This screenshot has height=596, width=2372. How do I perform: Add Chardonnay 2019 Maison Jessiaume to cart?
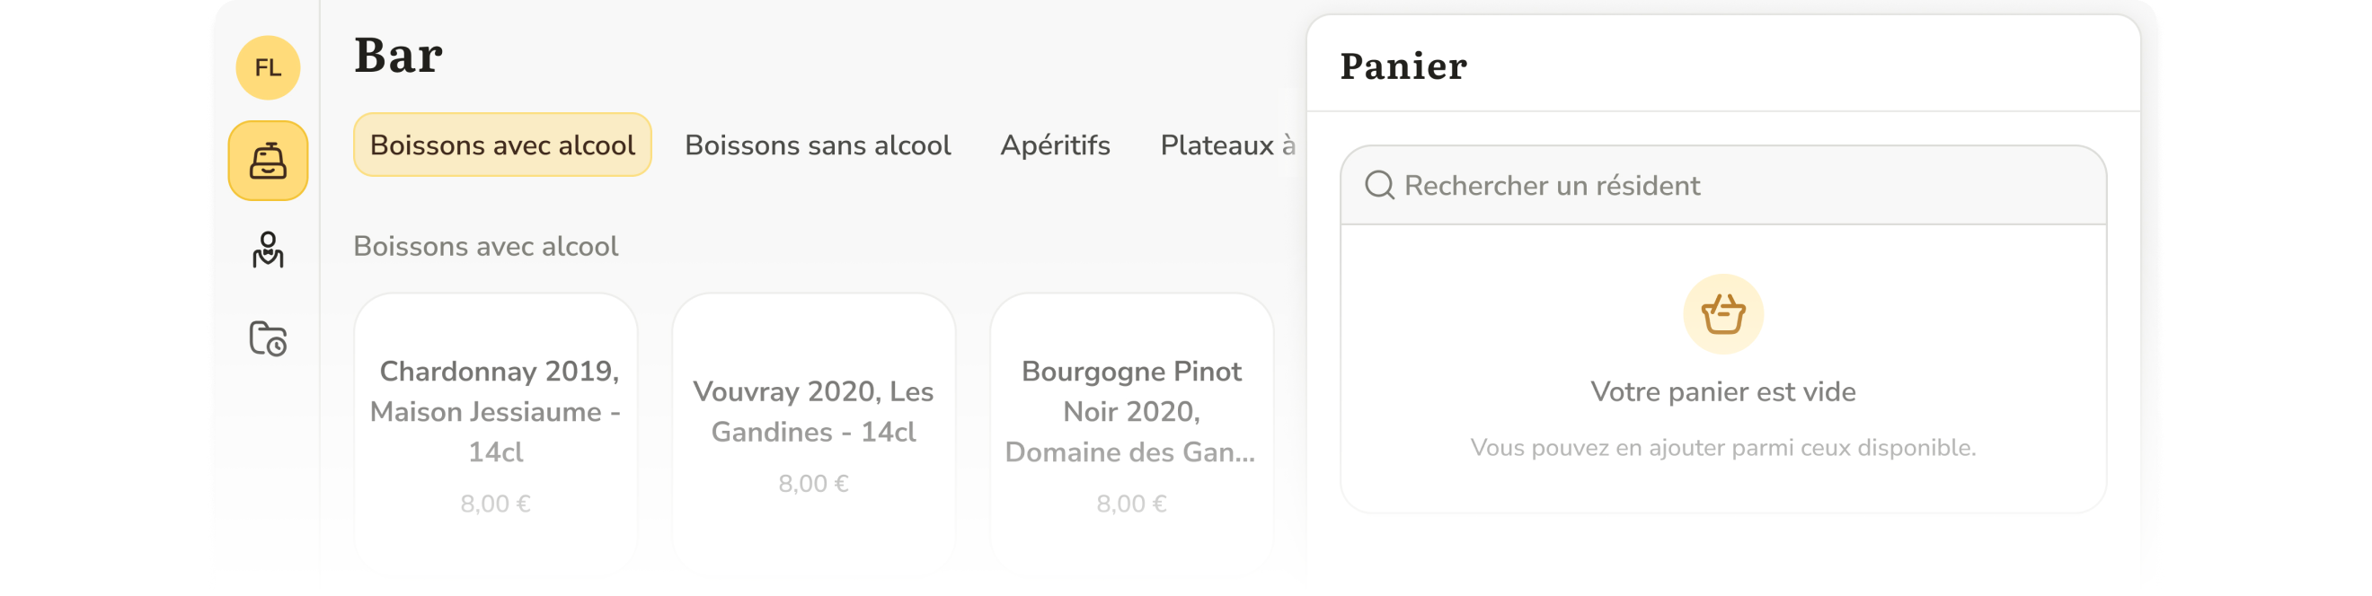pyautogui.click(x=495, y=433)
